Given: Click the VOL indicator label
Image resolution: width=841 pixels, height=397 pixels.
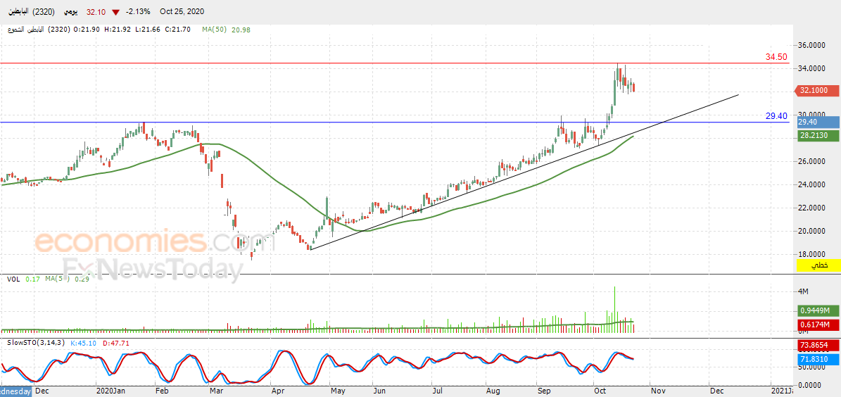Looking at the screenshot, I should coord(13,279).
